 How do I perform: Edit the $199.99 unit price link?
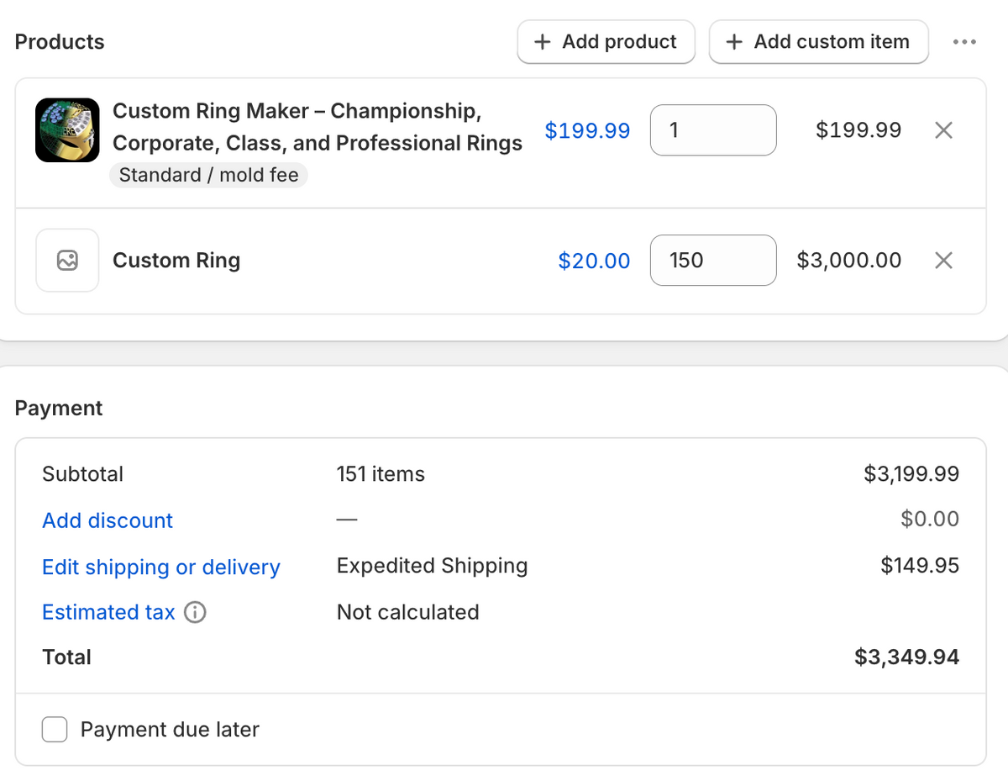point(587,130)
